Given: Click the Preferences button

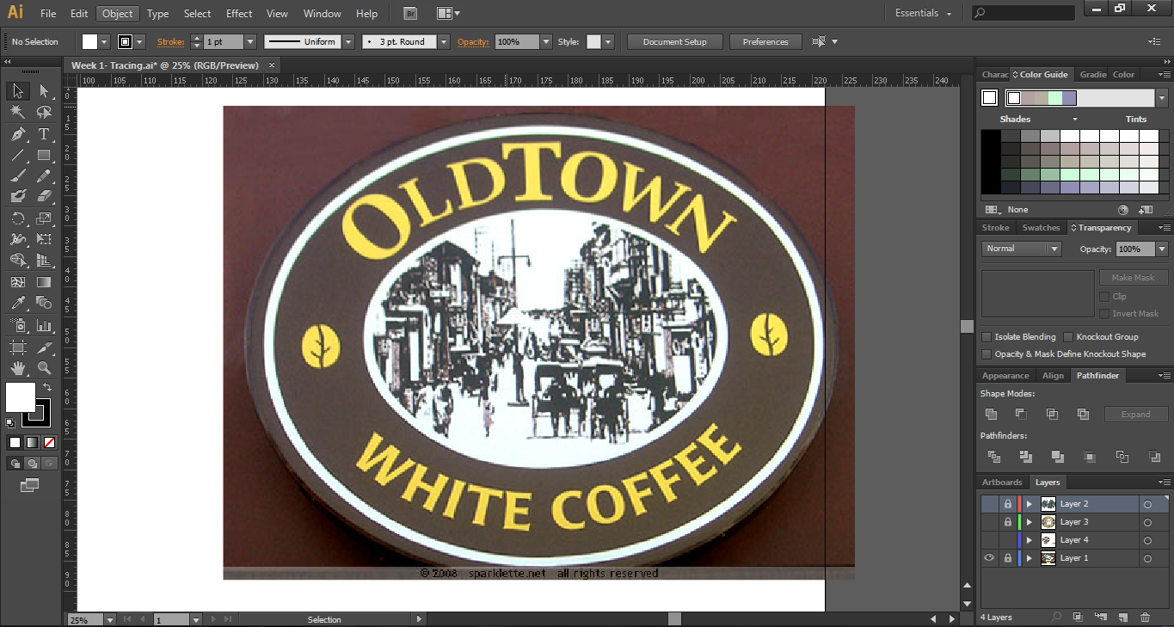Looking at the screenshot, I should (765, 41).
